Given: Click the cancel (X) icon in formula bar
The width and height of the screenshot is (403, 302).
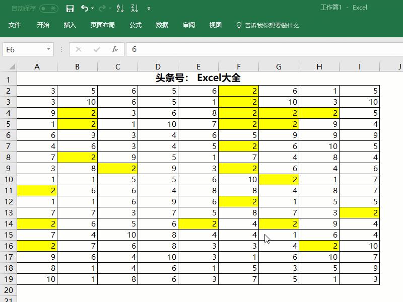Looking at the screenshot, I should pos(78,50).
